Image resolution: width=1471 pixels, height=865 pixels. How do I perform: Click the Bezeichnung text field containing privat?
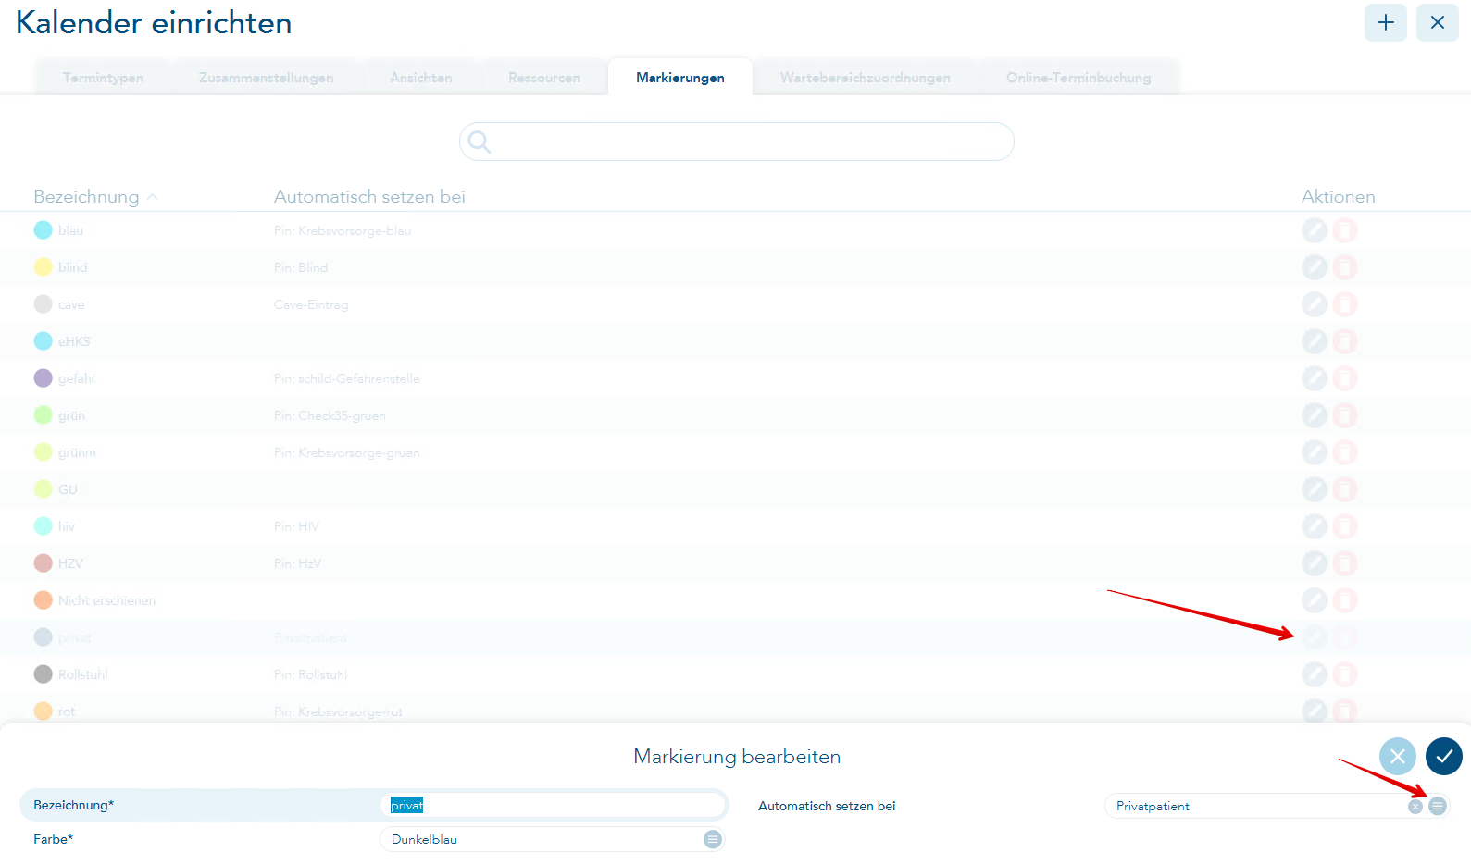553,805
